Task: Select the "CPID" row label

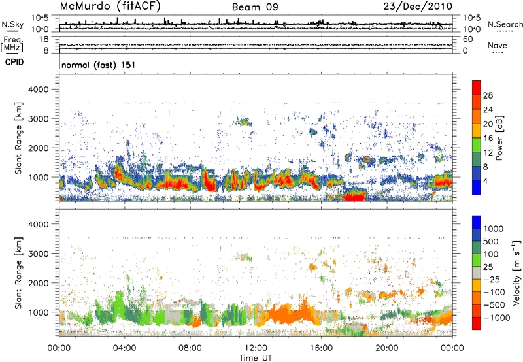Action: pos(14,62)
